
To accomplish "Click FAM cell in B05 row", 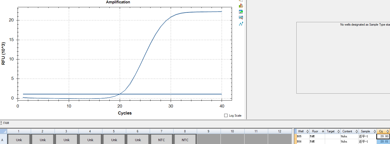I will (317, 136).
